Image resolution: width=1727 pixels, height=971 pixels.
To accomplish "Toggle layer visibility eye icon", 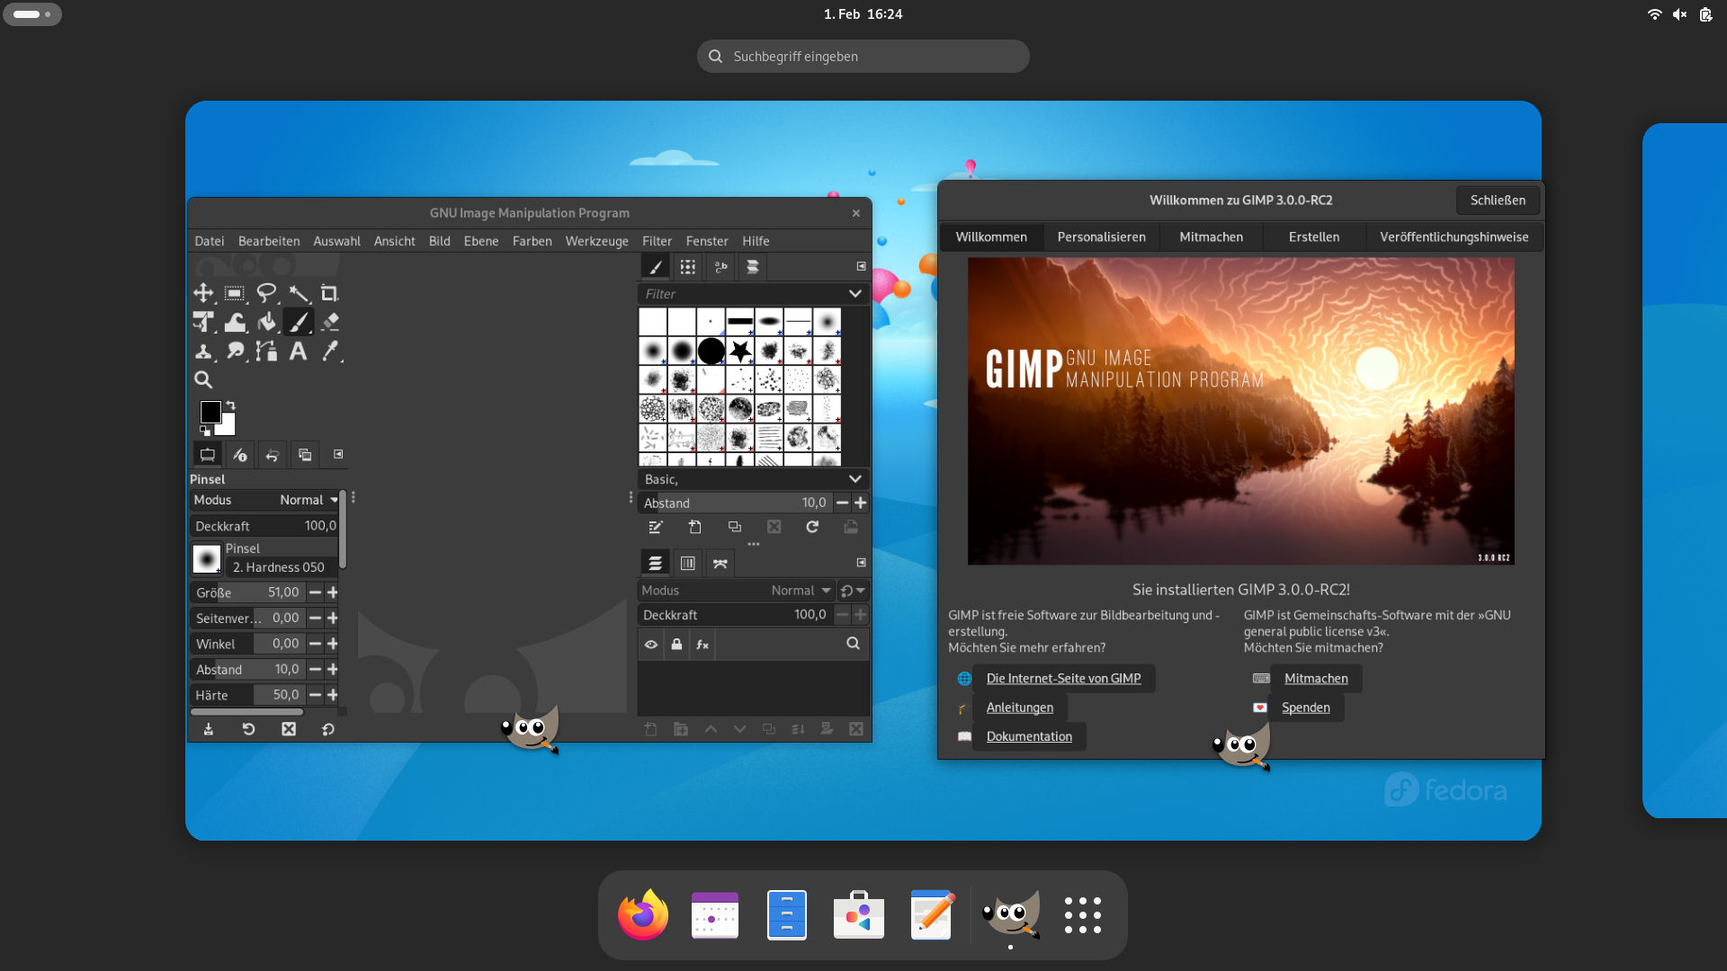I will click(651, 645).
